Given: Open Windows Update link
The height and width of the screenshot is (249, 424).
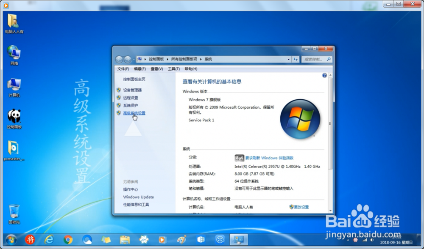Looking at the screenshot, I should click(139, 197).
